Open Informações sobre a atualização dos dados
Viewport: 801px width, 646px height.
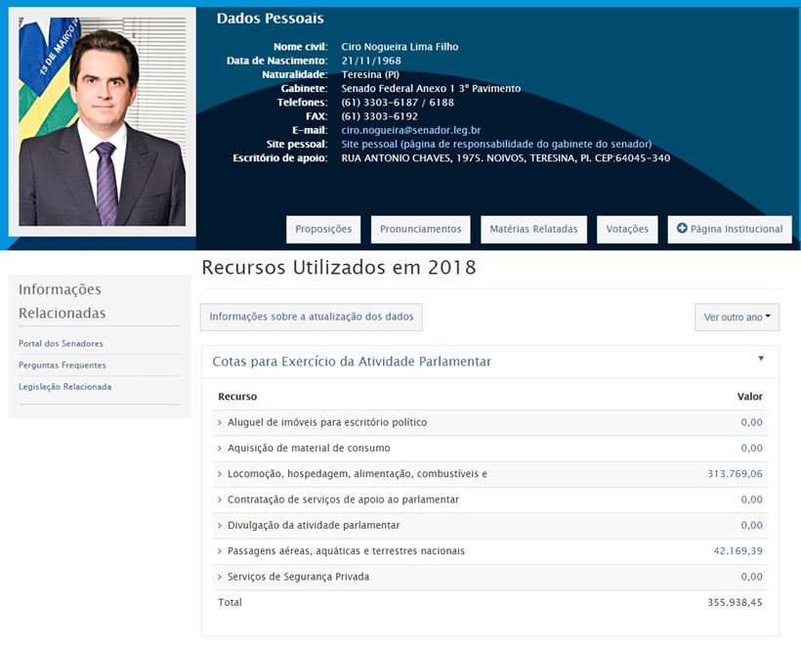[x=311, y=317]
